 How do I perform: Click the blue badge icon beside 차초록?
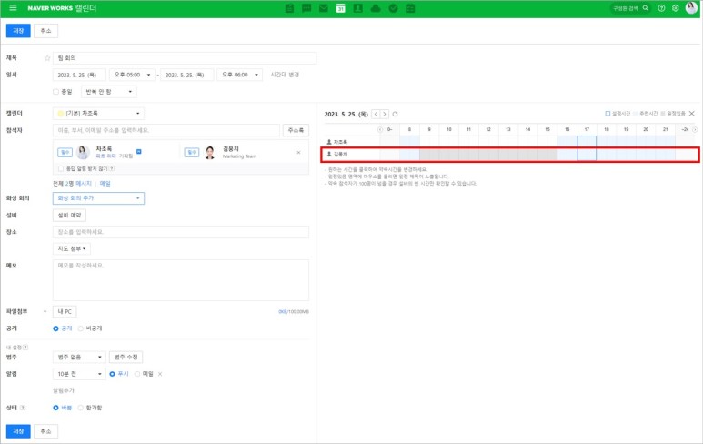(x=139, y=152)
